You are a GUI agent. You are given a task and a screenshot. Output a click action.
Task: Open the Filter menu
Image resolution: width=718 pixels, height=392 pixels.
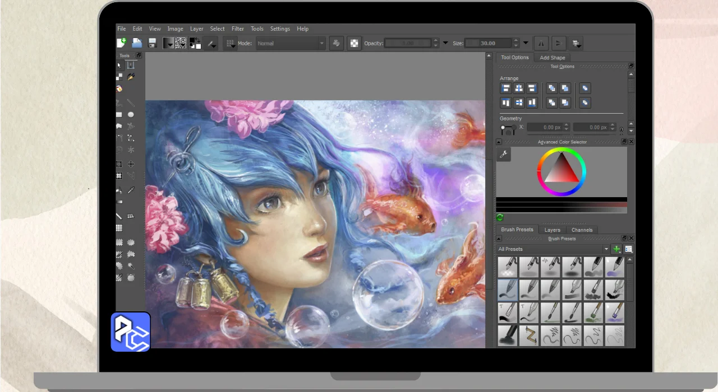238,29
